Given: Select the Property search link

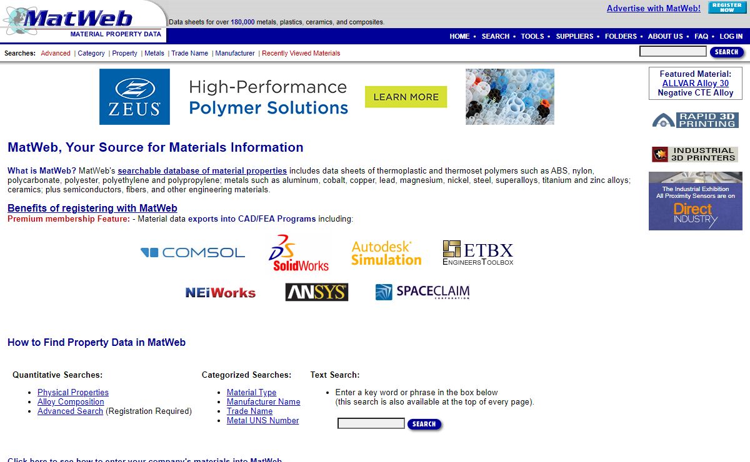Looking at the screenshot, I should pyautogui.click(x=124, y=53).
